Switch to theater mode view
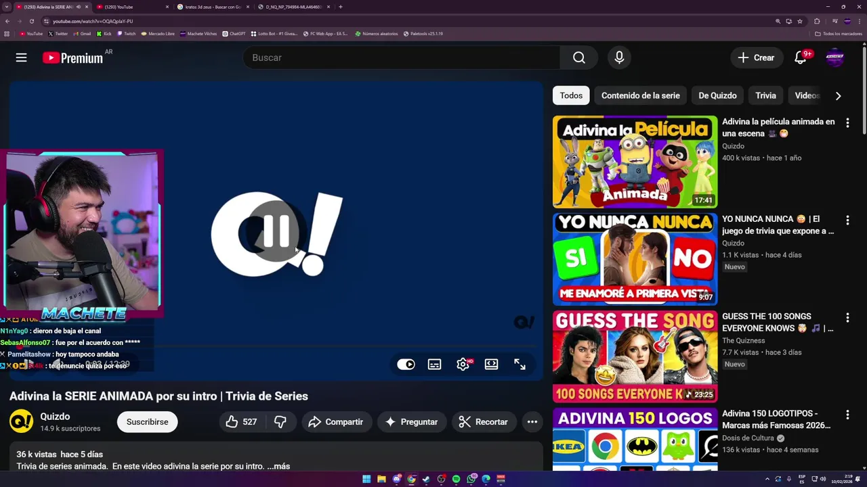 click(492, 365)
